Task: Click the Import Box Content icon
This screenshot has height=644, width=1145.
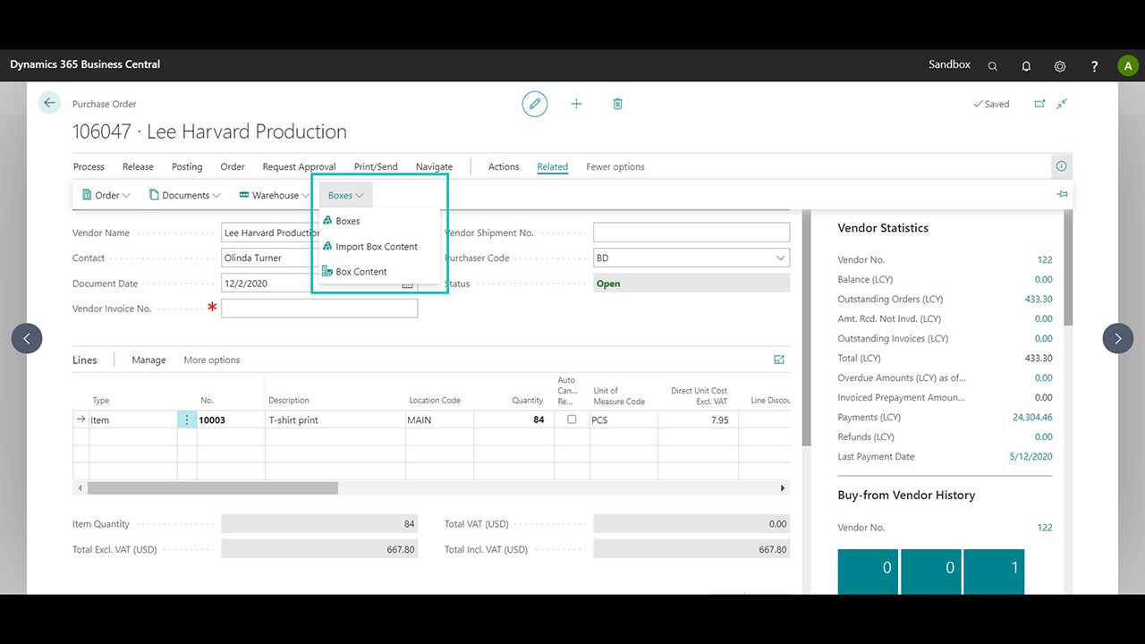Action: [x=327, y=246]
